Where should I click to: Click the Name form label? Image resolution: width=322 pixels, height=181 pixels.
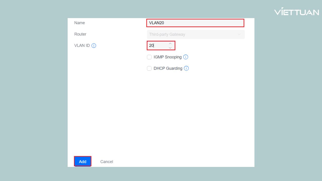pos(79,23)
